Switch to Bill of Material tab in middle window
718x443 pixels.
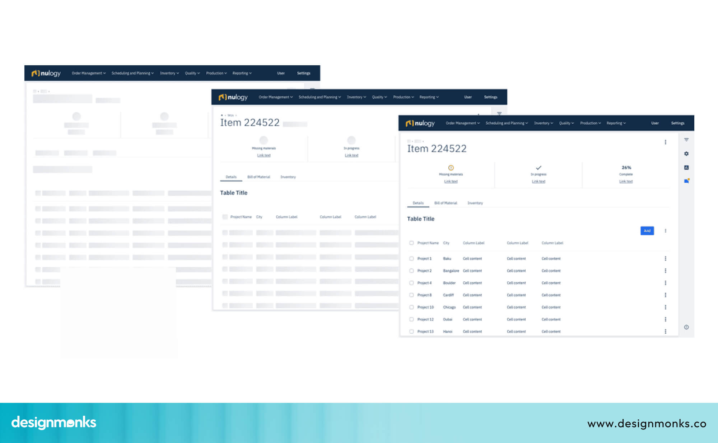tap(258, 177)
